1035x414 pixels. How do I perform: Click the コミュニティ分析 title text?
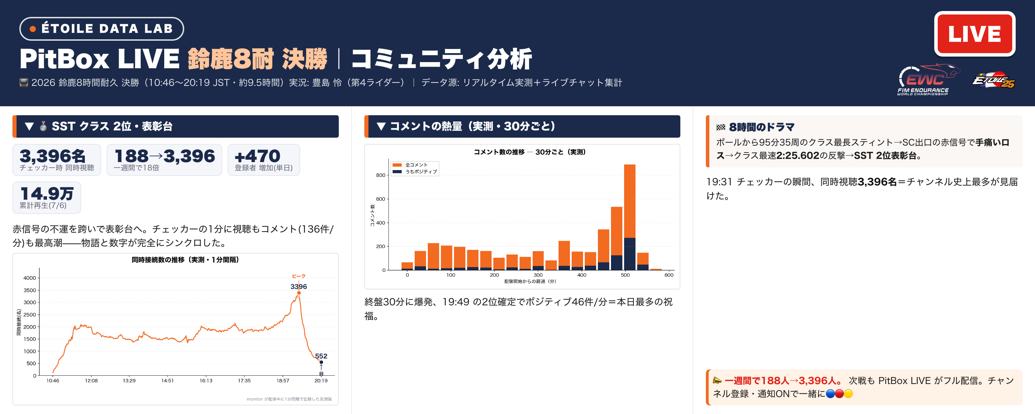pyautogui.click(x=442, y=59)
